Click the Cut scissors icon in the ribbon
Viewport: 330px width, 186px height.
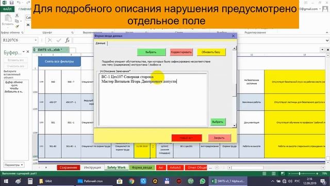click(17, 16)
